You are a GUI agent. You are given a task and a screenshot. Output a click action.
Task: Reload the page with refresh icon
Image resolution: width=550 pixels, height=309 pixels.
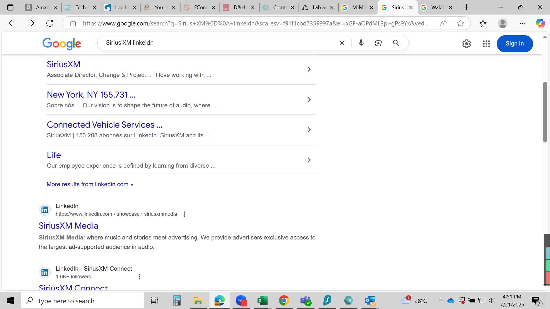coord(50,23)
